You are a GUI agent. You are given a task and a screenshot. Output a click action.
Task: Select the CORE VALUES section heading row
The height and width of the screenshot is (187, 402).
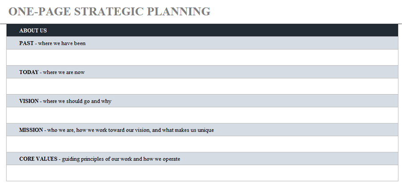pyautogui.click(x=202, y=159)
